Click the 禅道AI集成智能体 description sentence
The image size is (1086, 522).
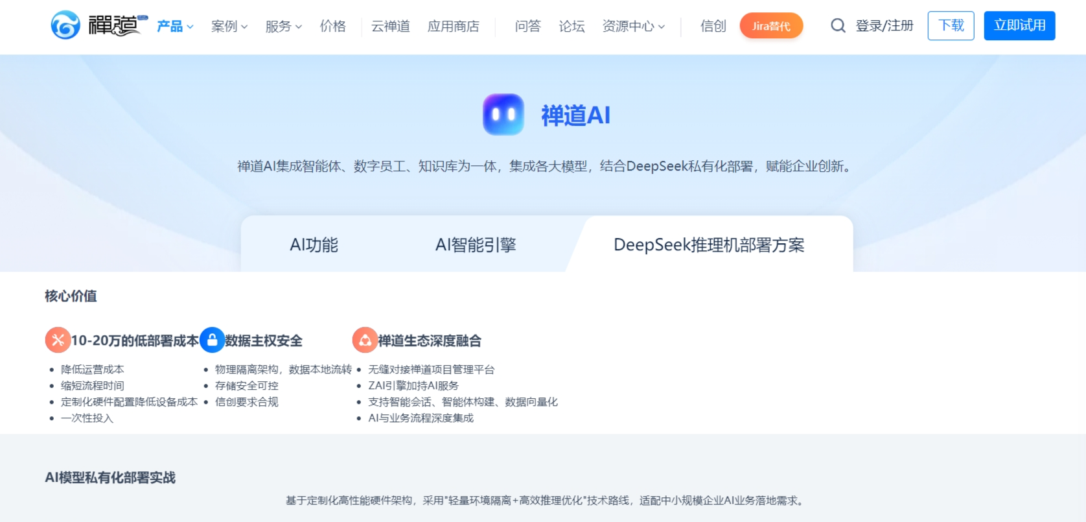(x=544, y=167)
